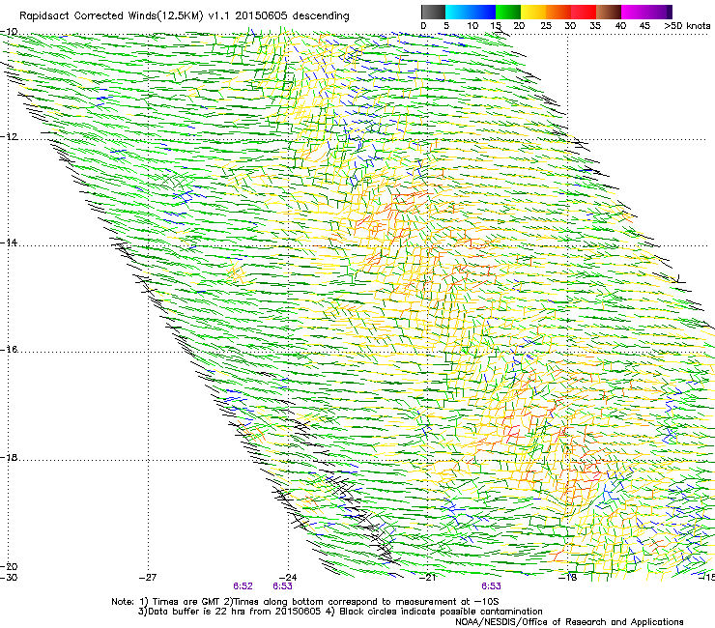Click the "-24" longitude label on bottom axis

[x=288, y=578]
